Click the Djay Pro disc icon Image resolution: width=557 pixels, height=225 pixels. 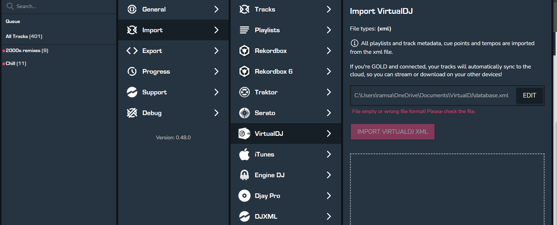(x=244, y=196)
